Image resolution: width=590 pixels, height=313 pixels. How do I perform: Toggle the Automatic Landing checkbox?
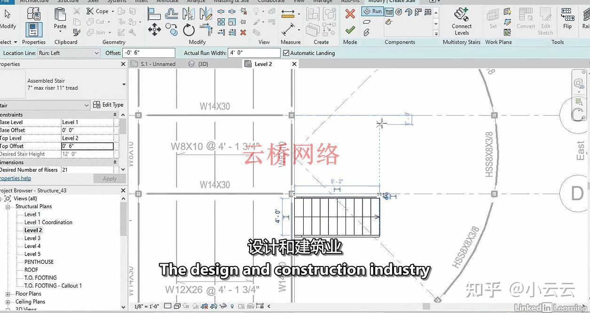pyautogui.click(x=286, y=53)
